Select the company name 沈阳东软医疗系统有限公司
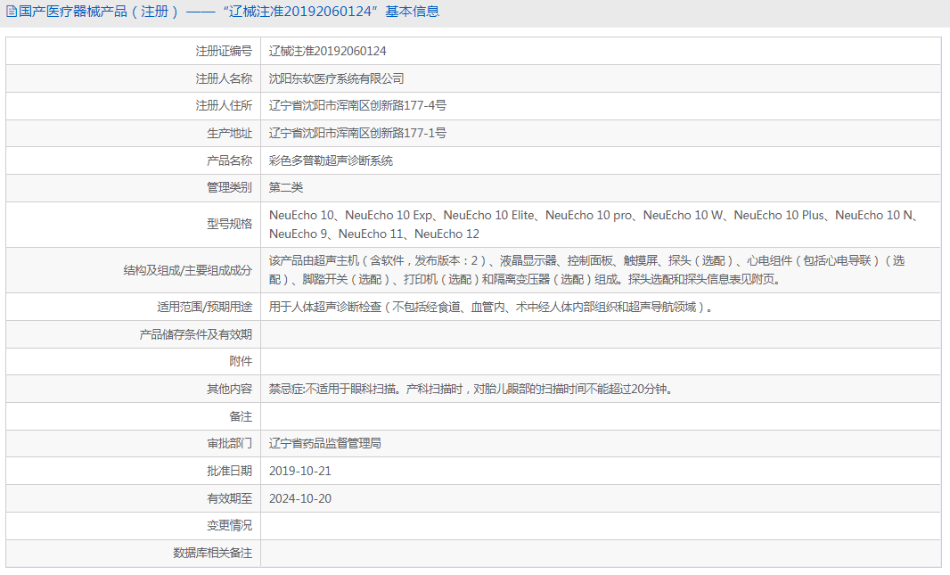 click(x=336, y=78)
